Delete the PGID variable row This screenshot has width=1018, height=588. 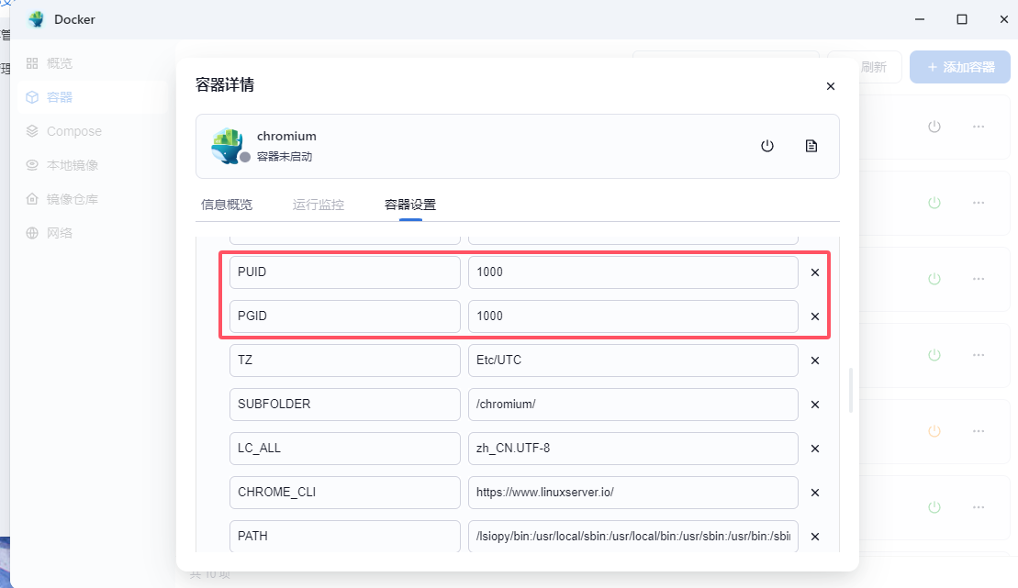(814, 316)
